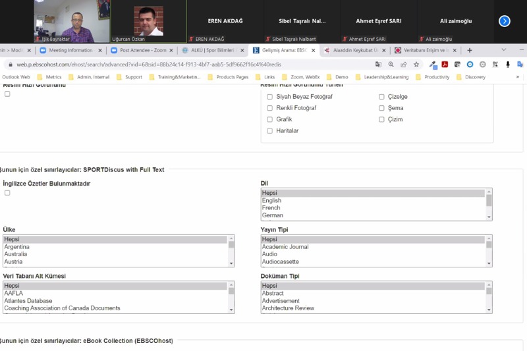Click the share page icon in address bar
Viewport: 527px width, 351px height.
click(404, 65)
